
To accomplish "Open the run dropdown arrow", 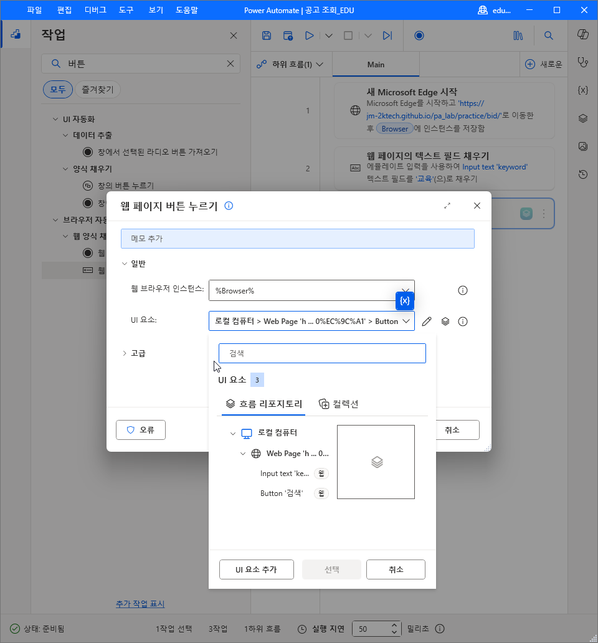I will (329, 36).
